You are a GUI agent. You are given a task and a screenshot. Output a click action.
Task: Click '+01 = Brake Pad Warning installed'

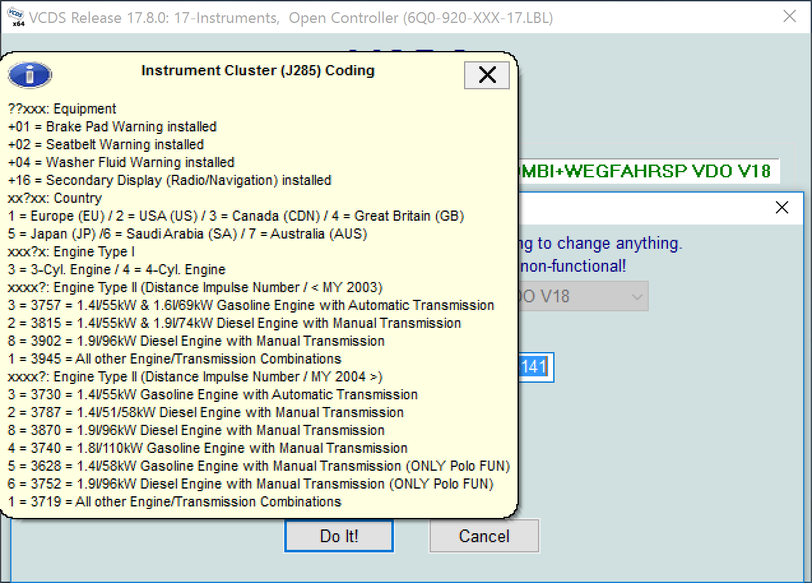click(x=112, y=127)
